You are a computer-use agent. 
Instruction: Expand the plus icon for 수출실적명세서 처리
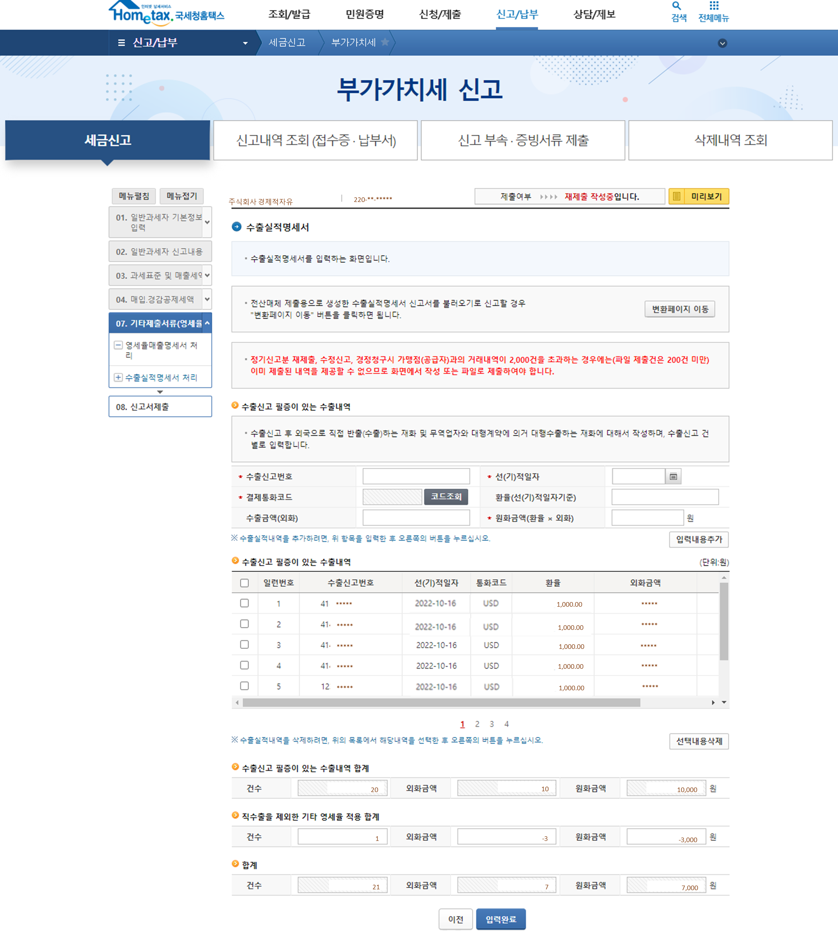[x=118, y=378]
